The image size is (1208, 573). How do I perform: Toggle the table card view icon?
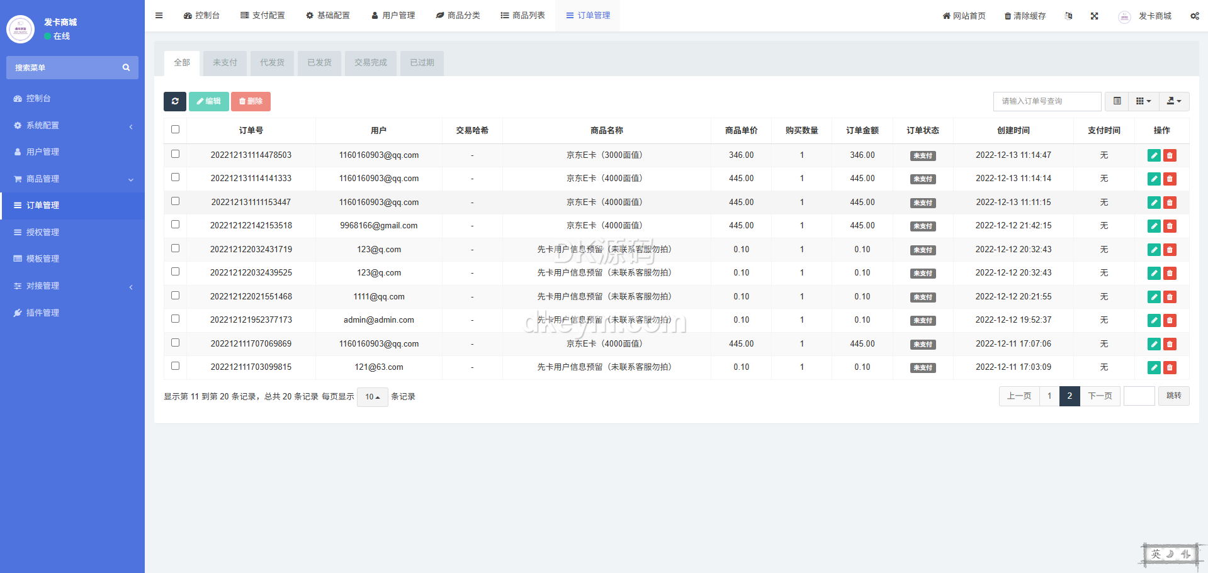[1117, 101]
